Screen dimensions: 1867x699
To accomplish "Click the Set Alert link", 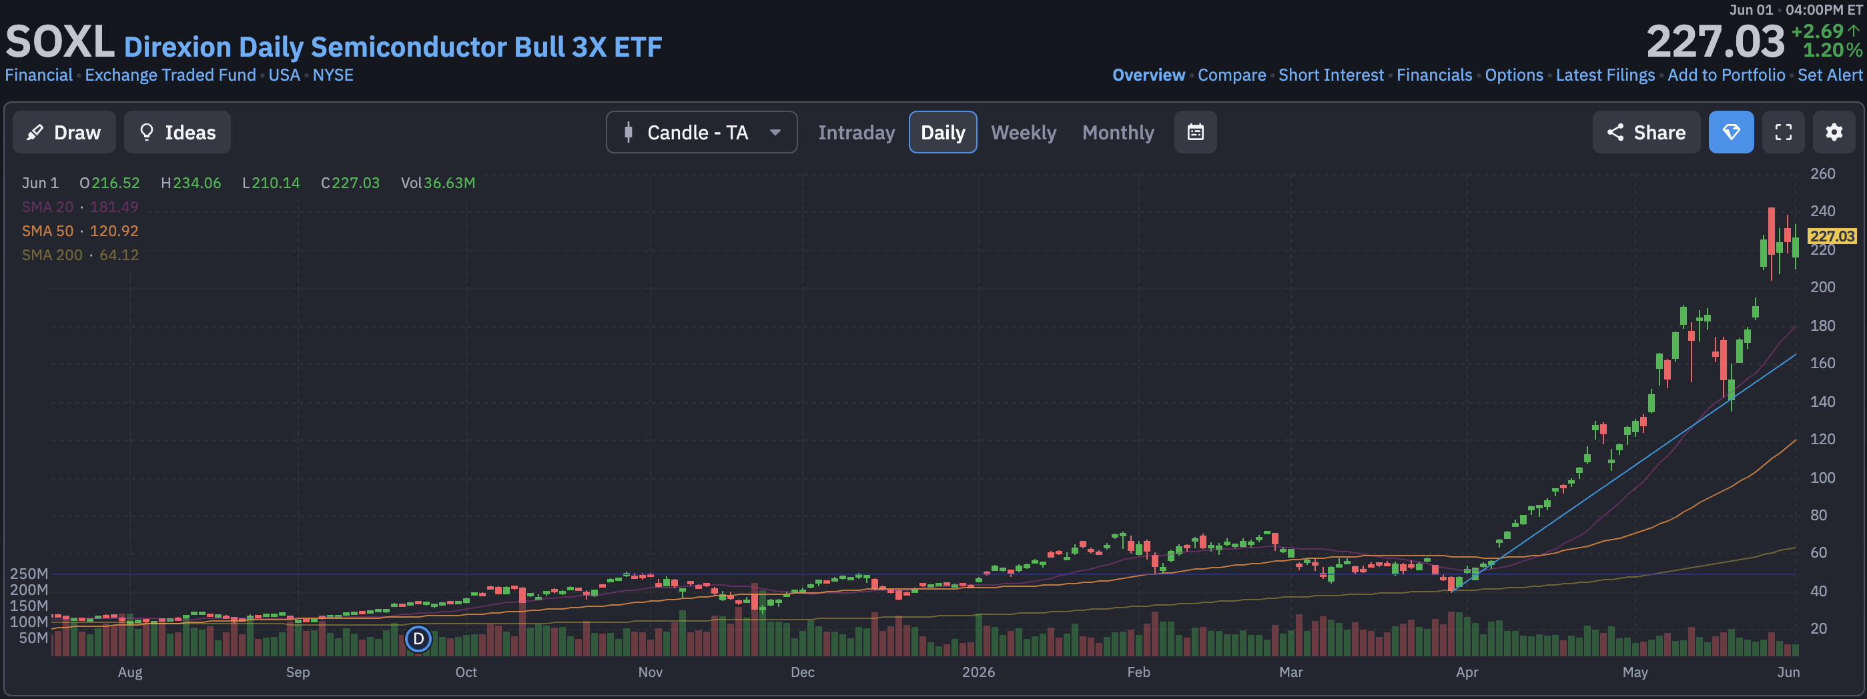I will (x=1830, y=75).
